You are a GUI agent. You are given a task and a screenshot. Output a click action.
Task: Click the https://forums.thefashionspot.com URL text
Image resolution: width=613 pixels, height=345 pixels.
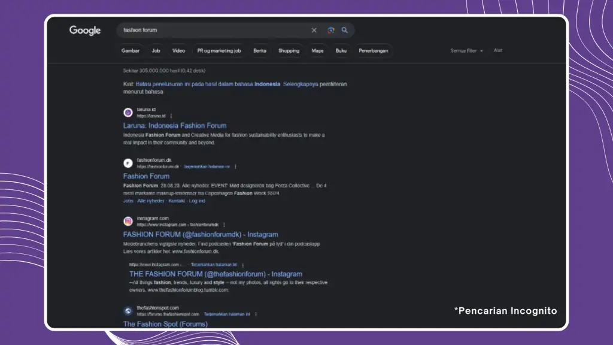168,314
